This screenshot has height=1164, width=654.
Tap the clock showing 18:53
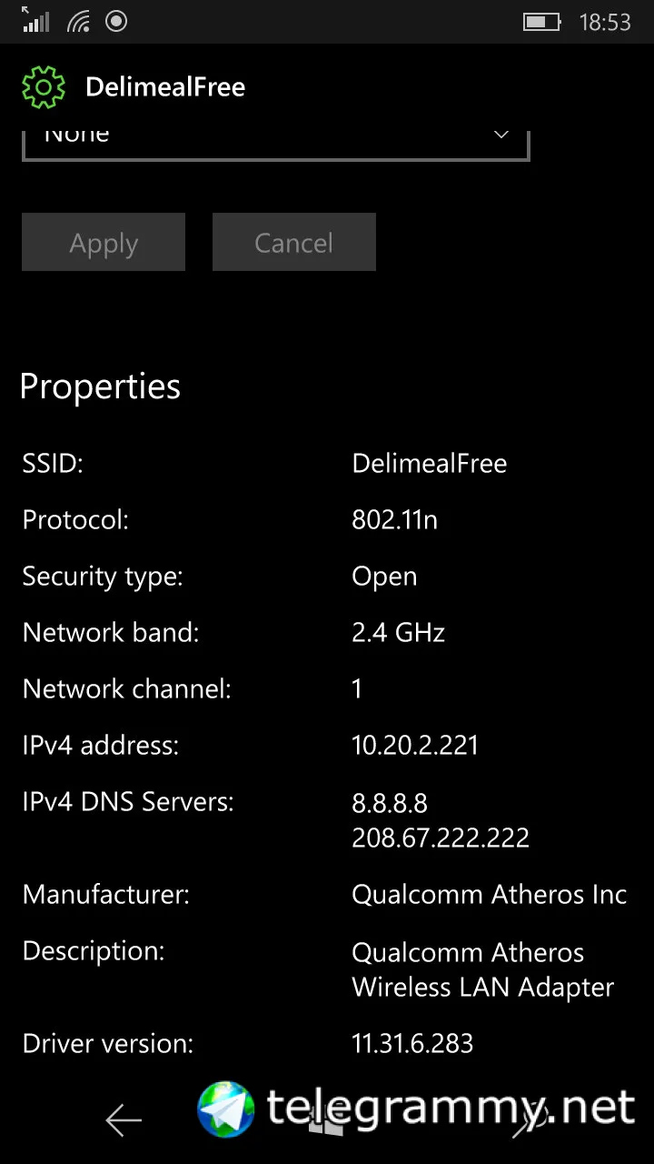(x=605, y=22)
